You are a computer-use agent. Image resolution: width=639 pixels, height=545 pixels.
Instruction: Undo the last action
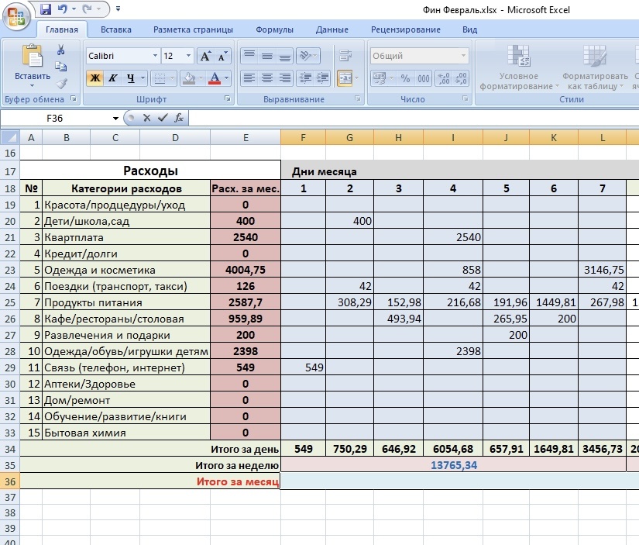click(63, 9)
